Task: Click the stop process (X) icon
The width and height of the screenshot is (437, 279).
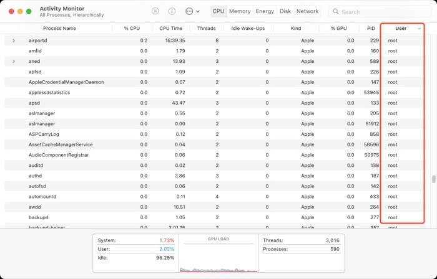Action: (155, 11)
